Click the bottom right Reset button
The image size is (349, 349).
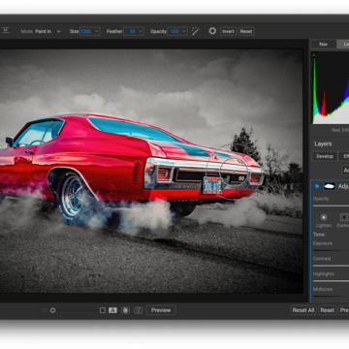[x=328, y=310]
